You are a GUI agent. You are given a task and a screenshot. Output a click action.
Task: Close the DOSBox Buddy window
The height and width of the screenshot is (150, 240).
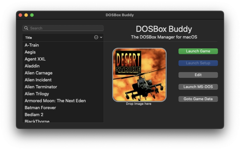(x=20, y=15)
